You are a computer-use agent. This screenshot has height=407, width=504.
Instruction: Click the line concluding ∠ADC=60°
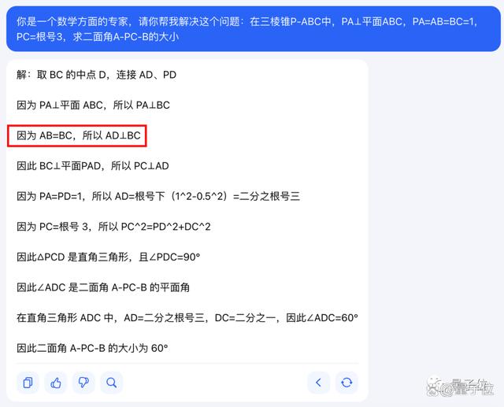[187, 318]
